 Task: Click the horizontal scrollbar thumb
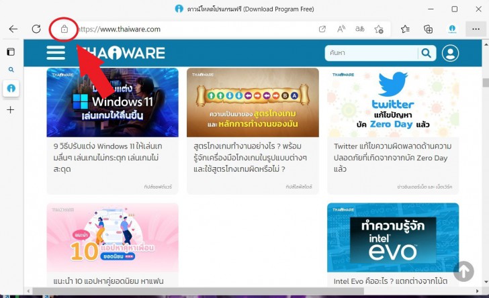[x=198, y=291]
